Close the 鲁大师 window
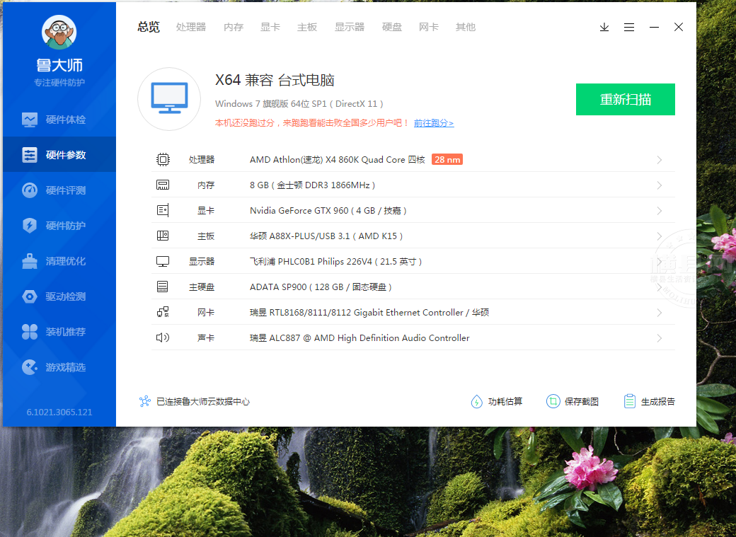 679,27
